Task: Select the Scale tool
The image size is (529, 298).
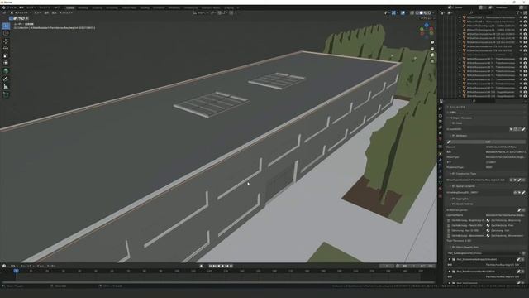Action: pyautogui.click(x=6, y=55)
